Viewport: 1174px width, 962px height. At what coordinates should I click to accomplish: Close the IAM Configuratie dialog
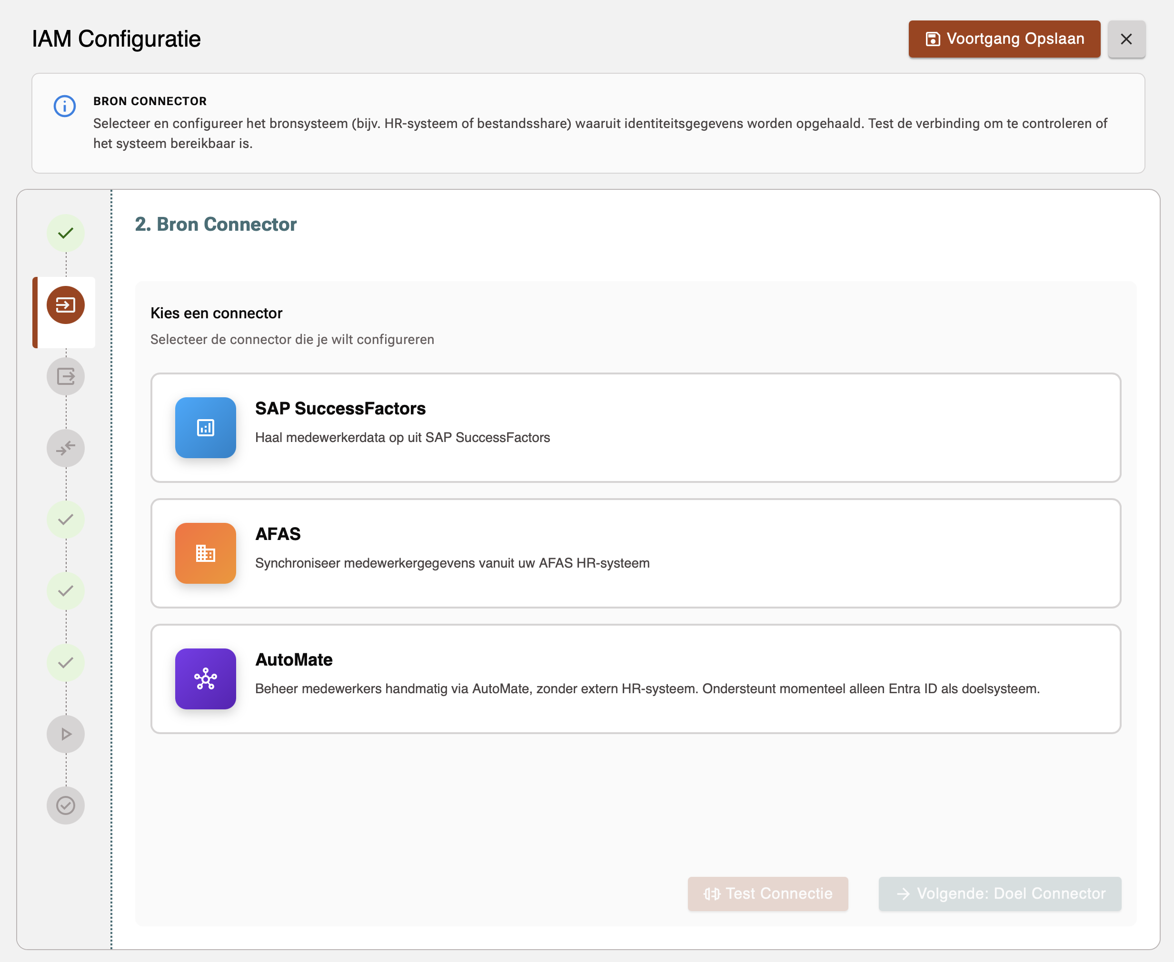1126,39
